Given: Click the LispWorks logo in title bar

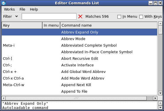Looking at the screenshot, I should pos(4,3).
